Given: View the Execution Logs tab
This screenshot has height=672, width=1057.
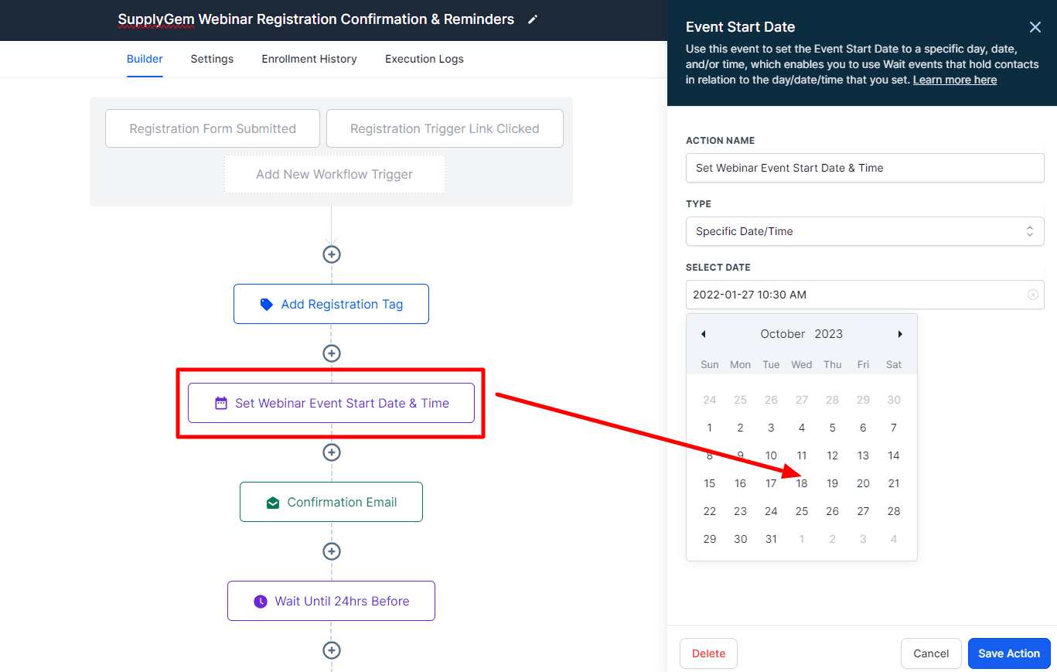Looking at the screenshot, I should (x=425, y=59).
